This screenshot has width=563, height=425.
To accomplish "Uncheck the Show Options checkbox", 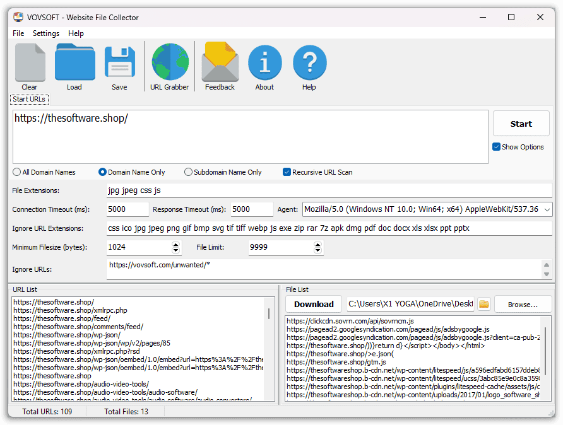I will [x=496, y=147].
